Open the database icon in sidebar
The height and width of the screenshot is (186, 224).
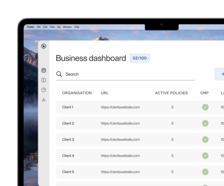[x=44, y=70]
